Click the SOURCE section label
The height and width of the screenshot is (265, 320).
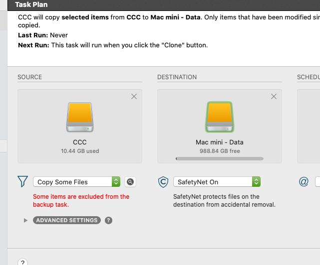point(30,77)
